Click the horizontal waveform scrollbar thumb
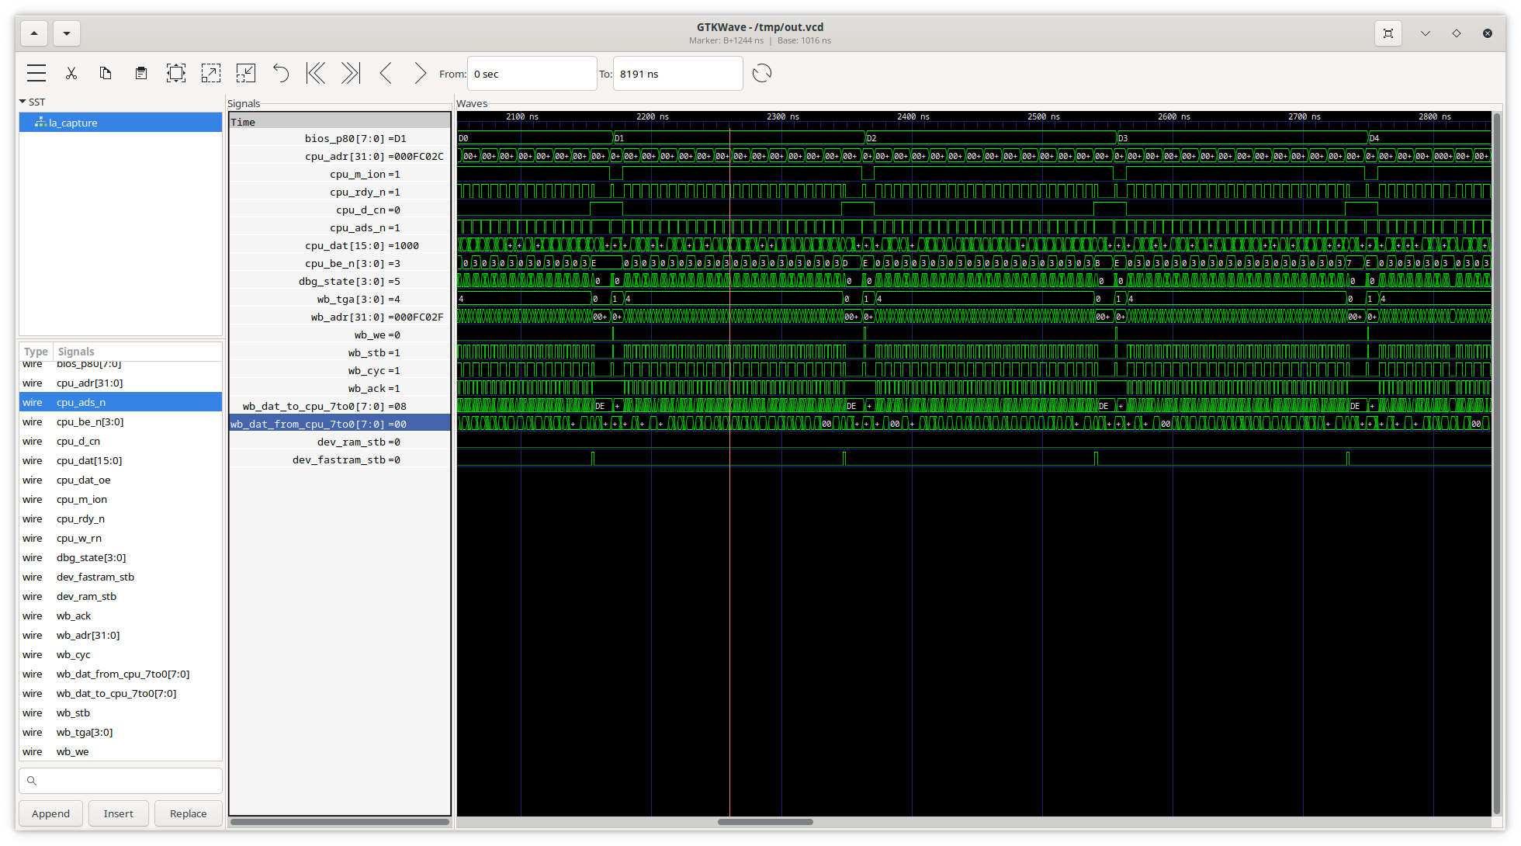Viewport: 1521px width, 846px height. 764,822
